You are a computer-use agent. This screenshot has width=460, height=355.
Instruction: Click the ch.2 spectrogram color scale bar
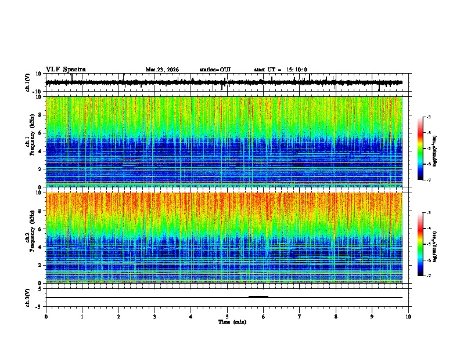(420, 244)
